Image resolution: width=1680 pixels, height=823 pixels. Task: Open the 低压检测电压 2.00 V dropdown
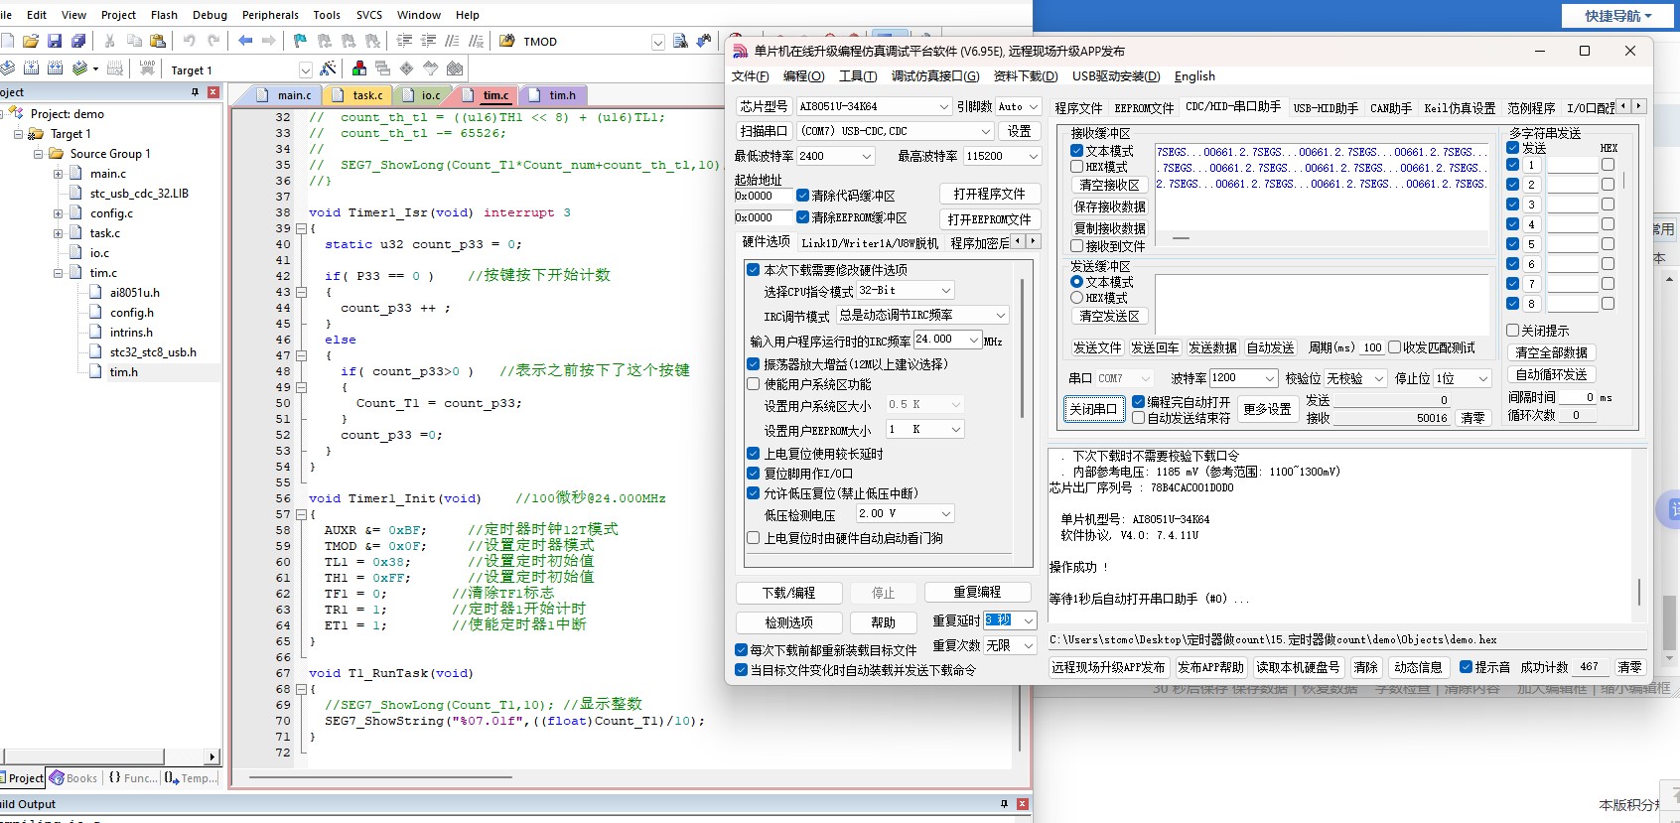[946, 513]
